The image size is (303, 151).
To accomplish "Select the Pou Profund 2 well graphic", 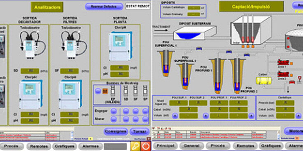I will pos(237,76).
